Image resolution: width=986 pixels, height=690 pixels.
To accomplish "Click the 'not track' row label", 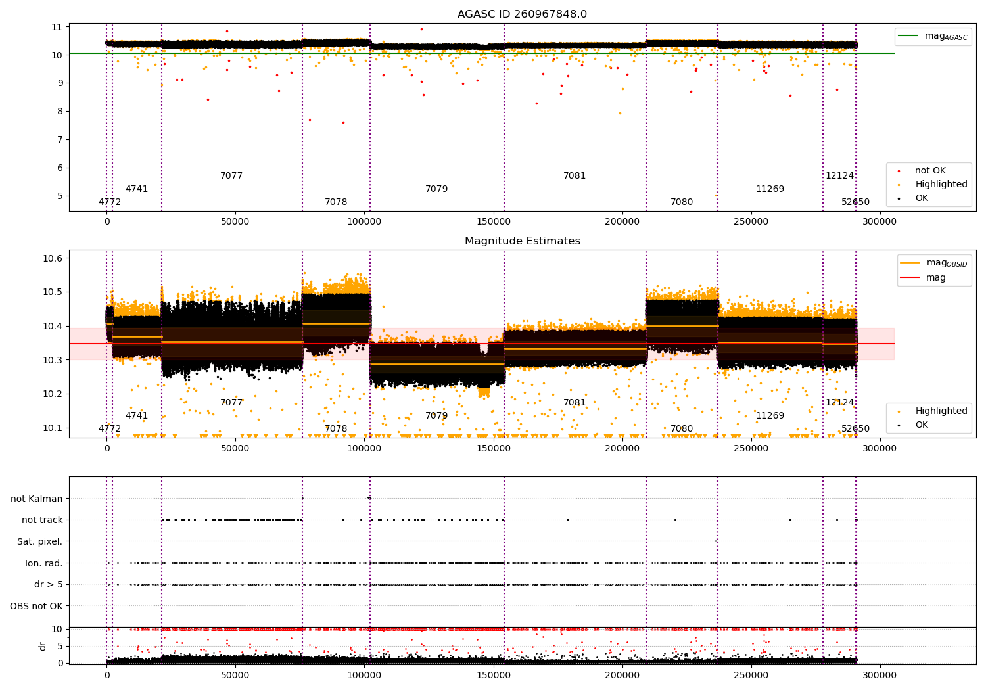I will coord(42,520).
